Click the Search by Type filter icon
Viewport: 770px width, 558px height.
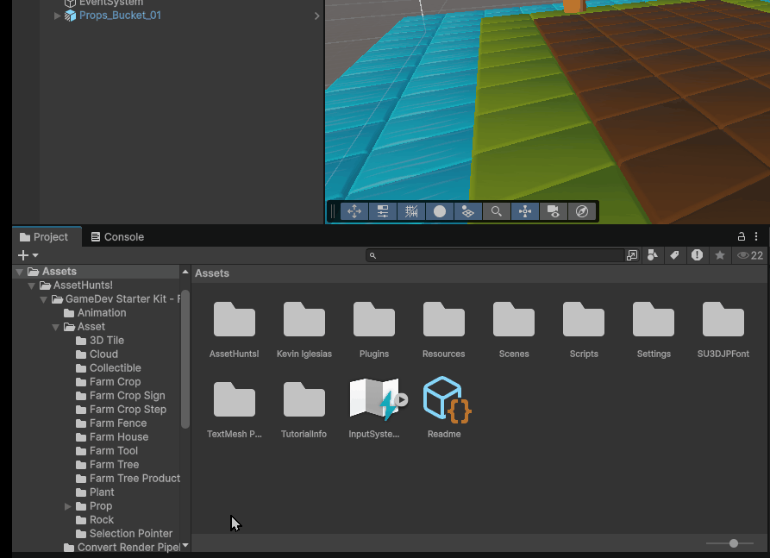tap(653, 255)
